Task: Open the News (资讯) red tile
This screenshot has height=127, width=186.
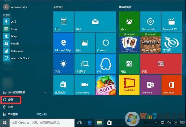Action: (161, 64)
